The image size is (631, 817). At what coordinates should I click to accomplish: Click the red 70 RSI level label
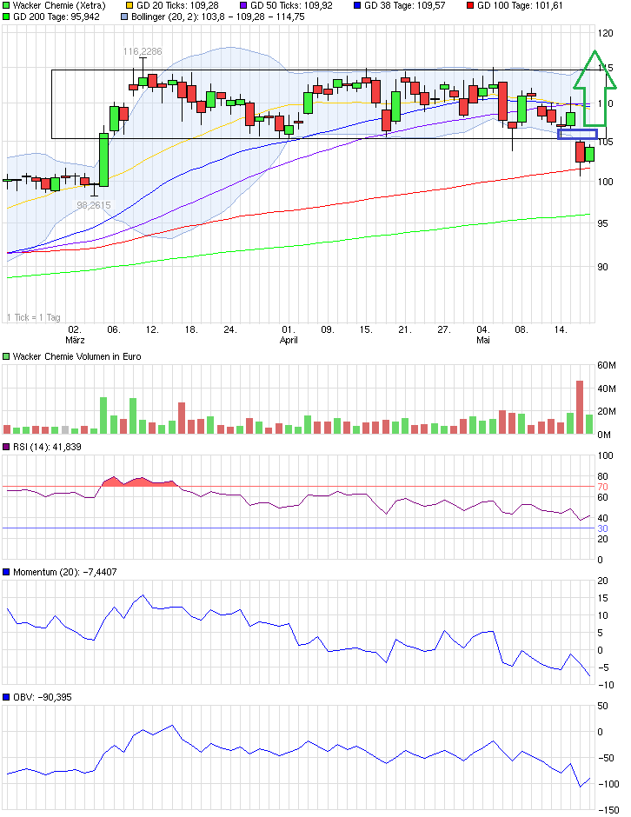coord(602,487)
